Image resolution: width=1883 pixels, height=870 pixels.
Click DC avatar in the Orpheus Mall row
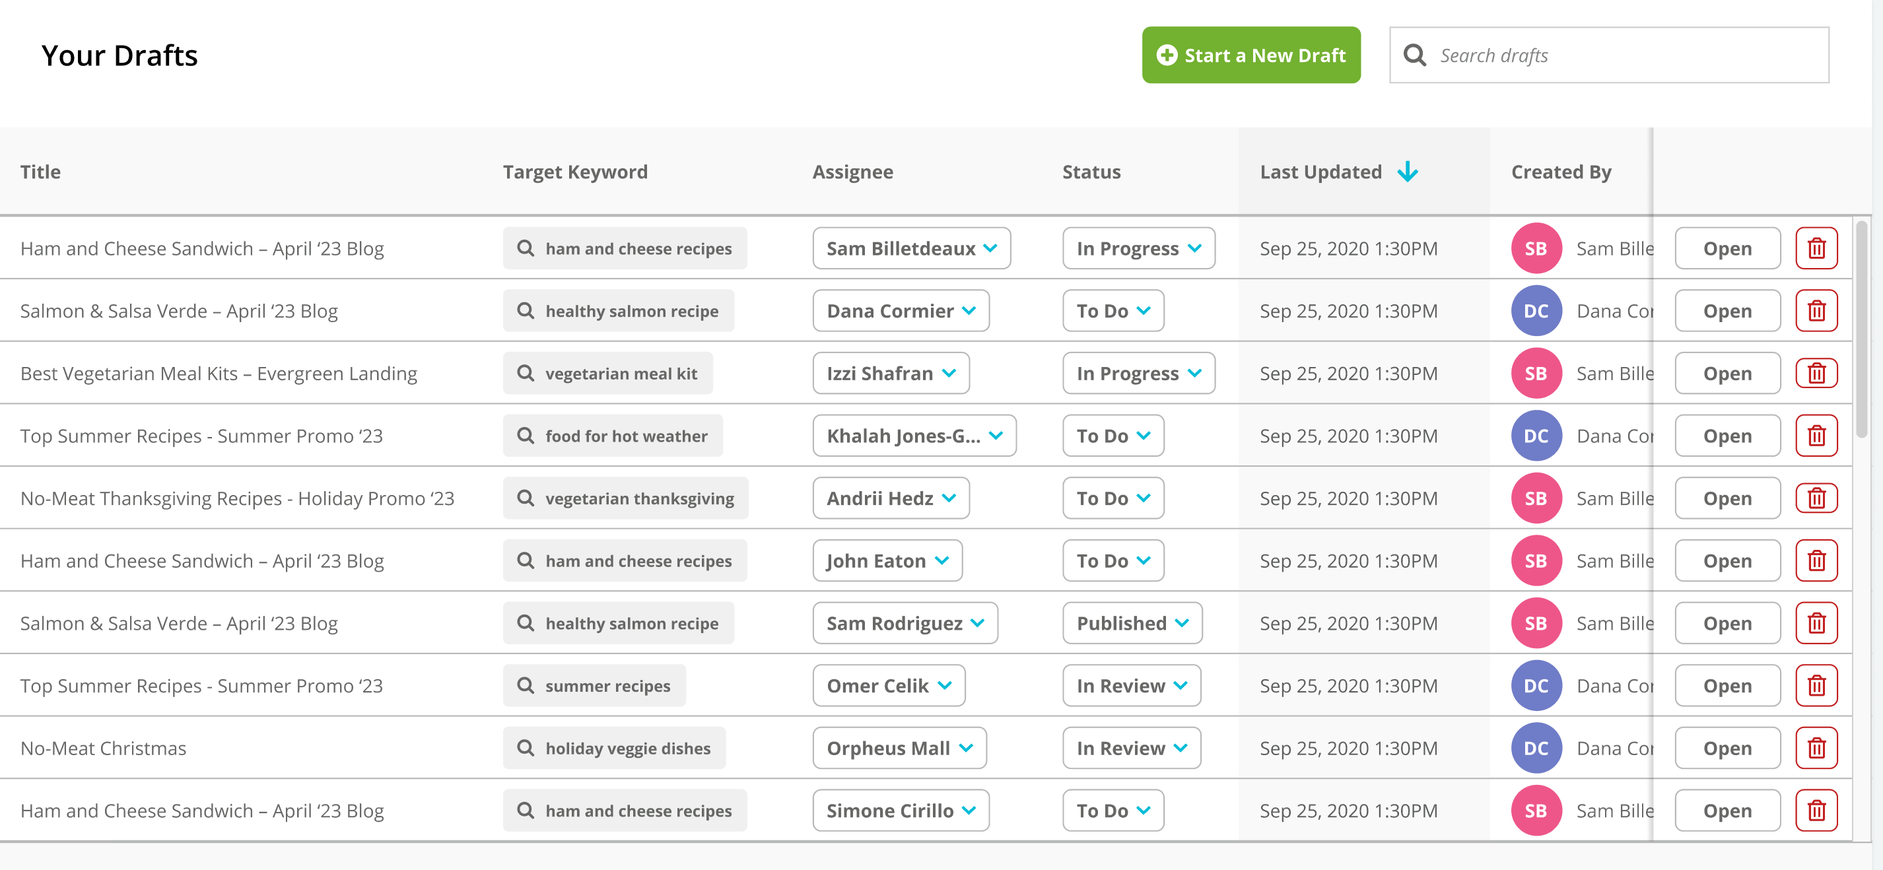(1536, 749)
